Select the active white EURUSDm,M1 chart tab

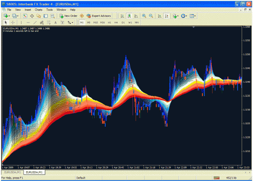(34, 172)
